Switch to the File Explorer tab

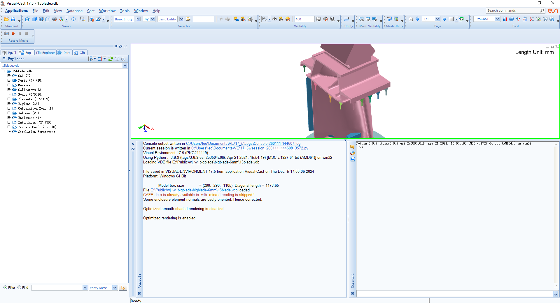pos(45,53)
